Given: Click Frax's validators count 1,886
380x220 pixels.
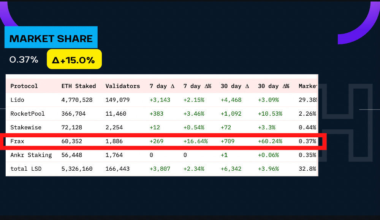Looking at the screenshot, I should click(x=114, y=141).
